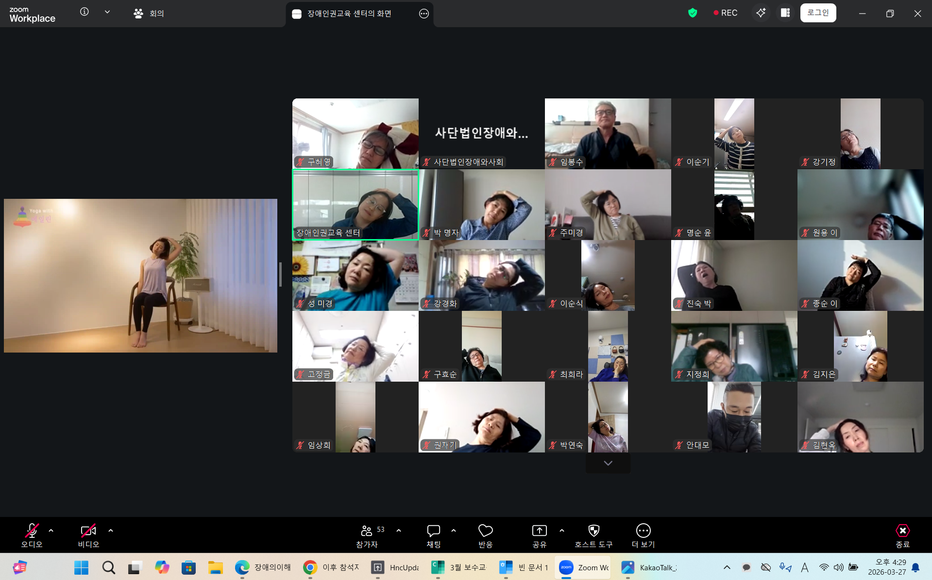Image resolution: width=932 pixels, height=580 pixels.
Task: Open the participants panel icon
Action: tap(367, 531)
